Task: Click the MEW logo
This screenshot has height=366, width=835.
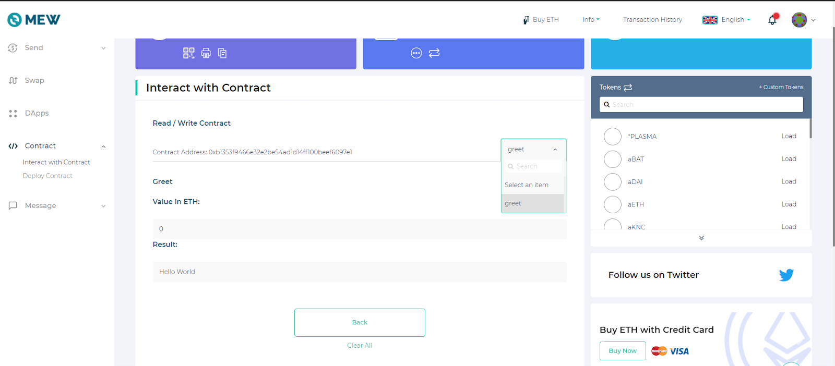Action: click(x=34, y=20)
